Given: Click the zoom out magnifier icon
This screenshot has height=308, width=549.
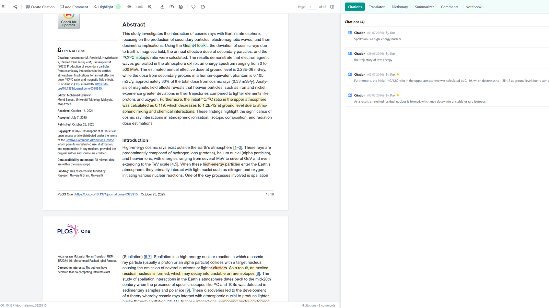Looking at the screenshot, I should point(150,7).
